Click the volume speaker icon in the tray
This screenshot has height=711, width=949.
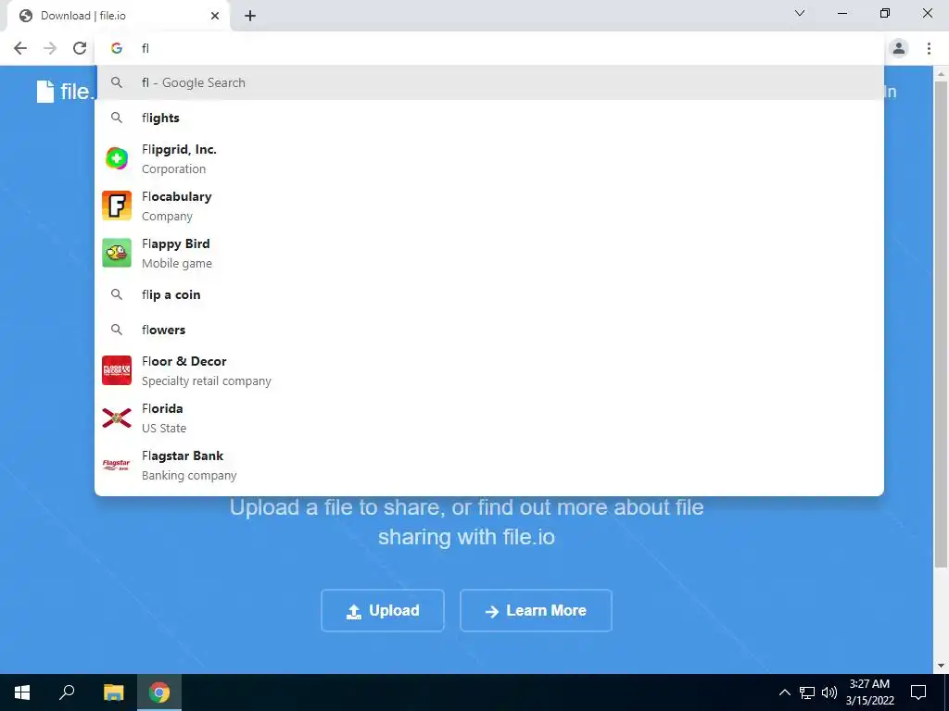(x=829, y=692)
